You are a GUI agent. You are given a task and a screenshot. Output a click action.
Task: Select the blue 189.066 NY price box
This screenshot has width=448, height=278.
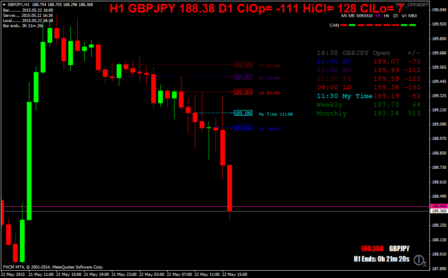click(x=243, y=128)
